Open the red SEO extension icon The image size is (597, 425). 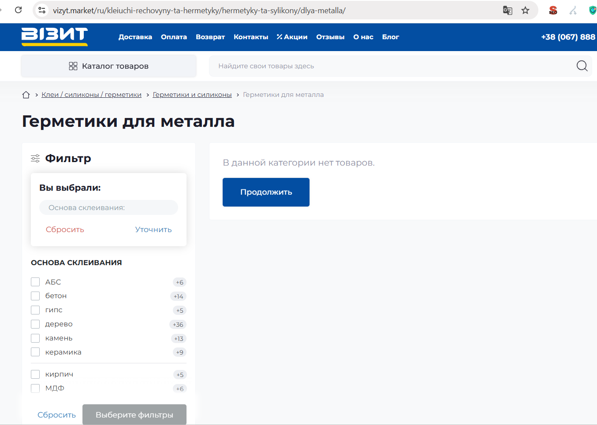[553, 10]
